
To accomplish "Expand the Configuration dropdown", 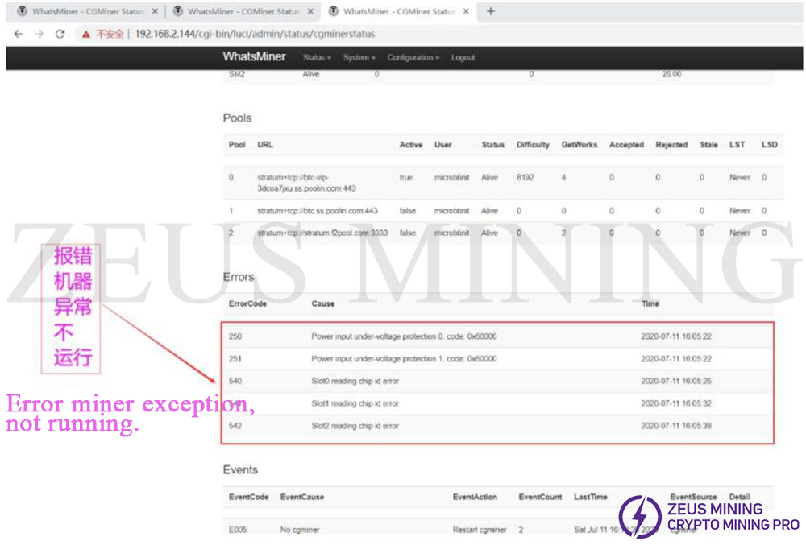I will point(413,58).
